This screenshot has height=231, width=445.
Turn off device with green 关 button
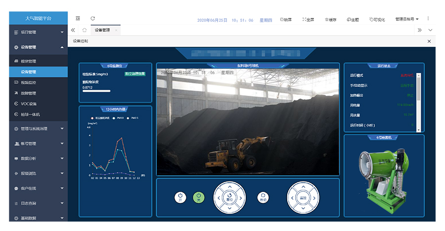pyautogui.click(x=198, y=197)
